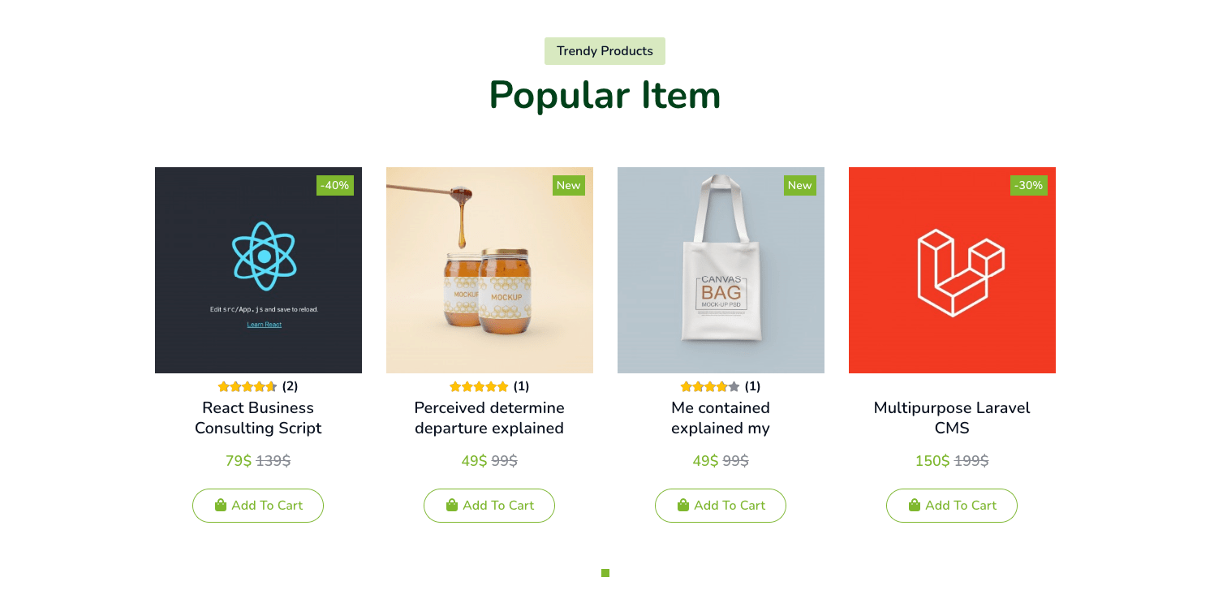Open Perceived determine departure explained link
The image size is (1227, 616).
pyautogui.click(x=489, y=418)
